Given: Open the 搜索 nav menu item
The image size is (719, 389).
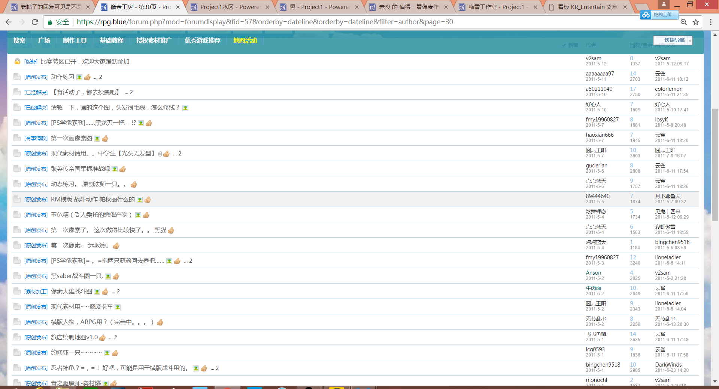Looking at the screenshot, I should click(x=19, y=40).
